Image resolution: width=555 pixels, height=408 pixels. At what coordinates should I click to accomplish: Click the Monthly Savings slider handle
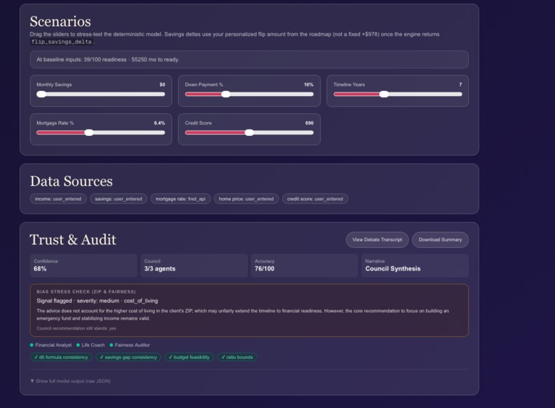point(41,94)
